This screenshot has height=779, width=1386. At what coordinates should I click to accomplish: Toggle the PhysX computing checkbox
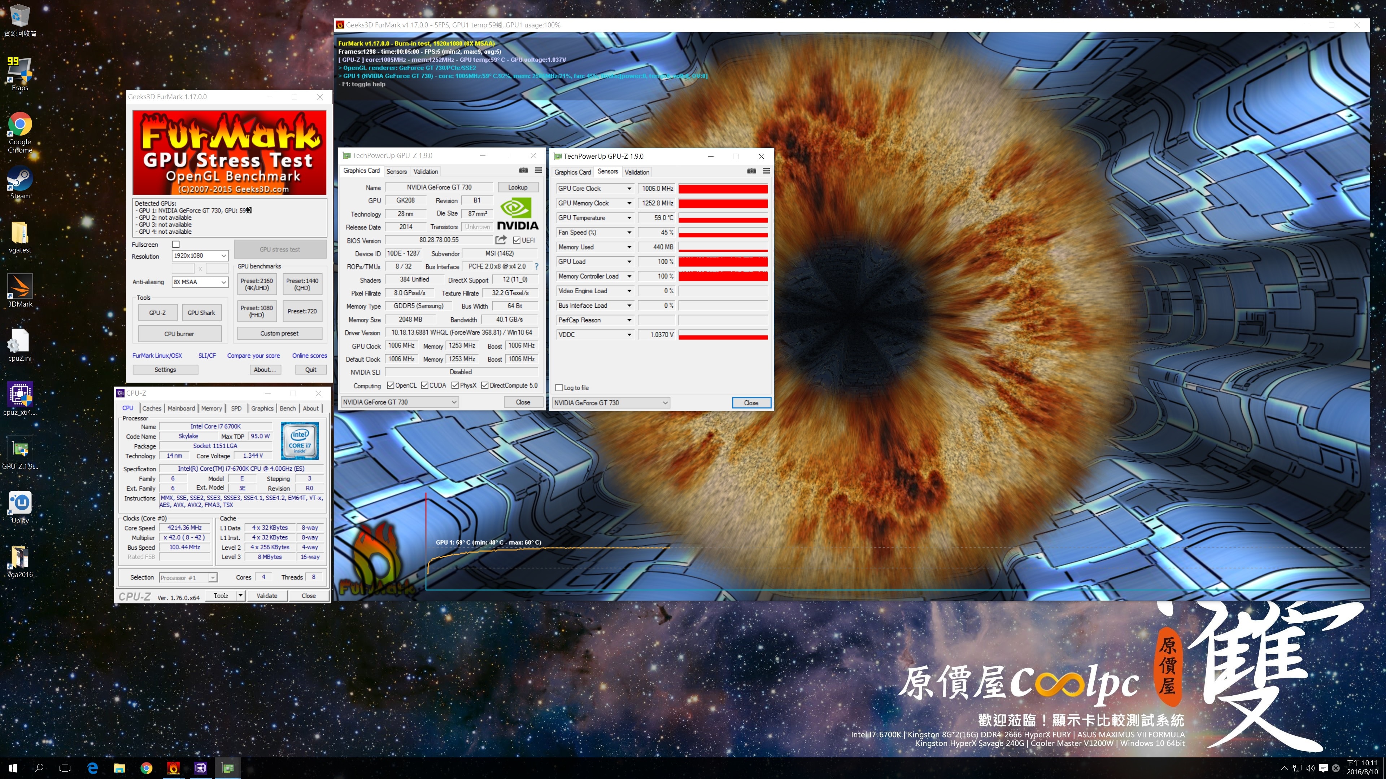[x=455, y=386]
